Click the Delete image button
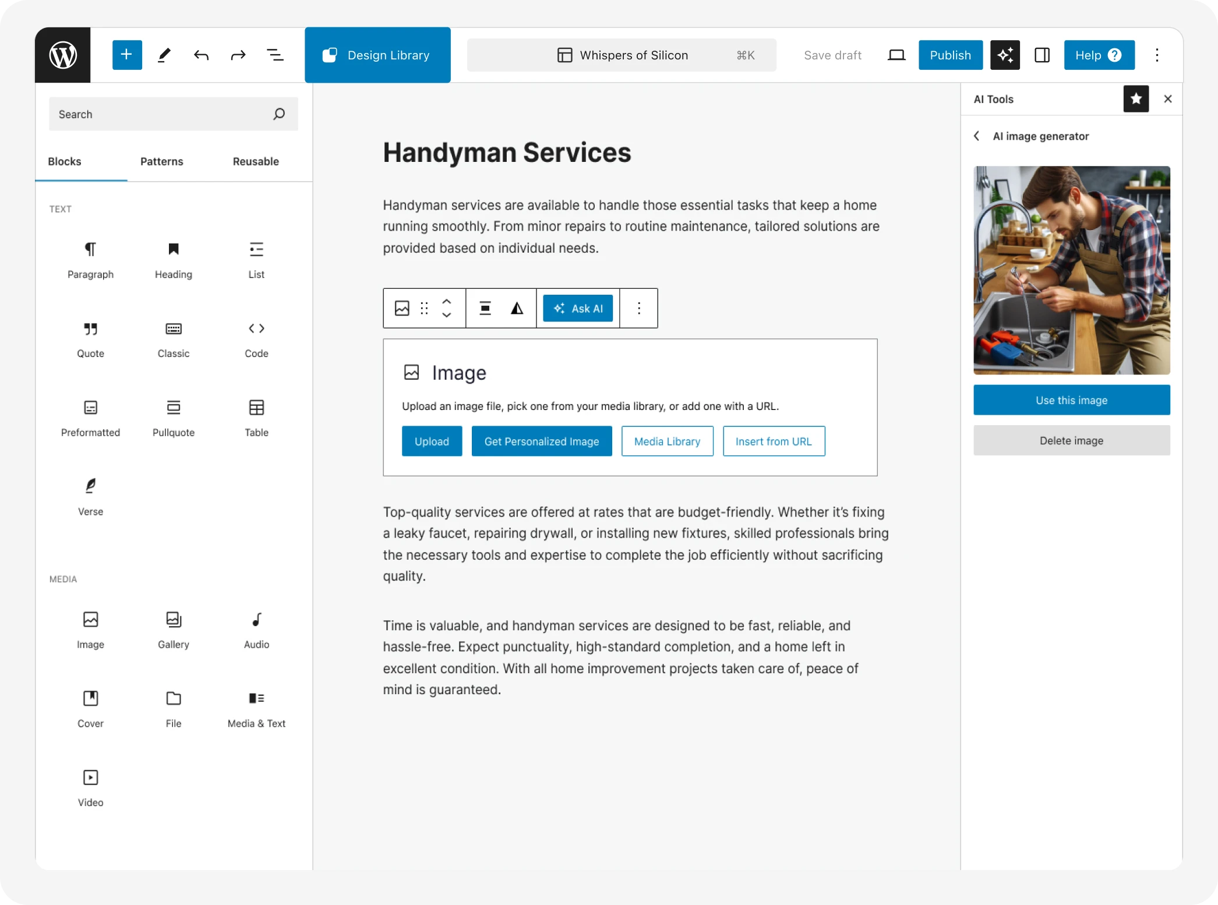Screen dimensions: 1218x905 1072,440
